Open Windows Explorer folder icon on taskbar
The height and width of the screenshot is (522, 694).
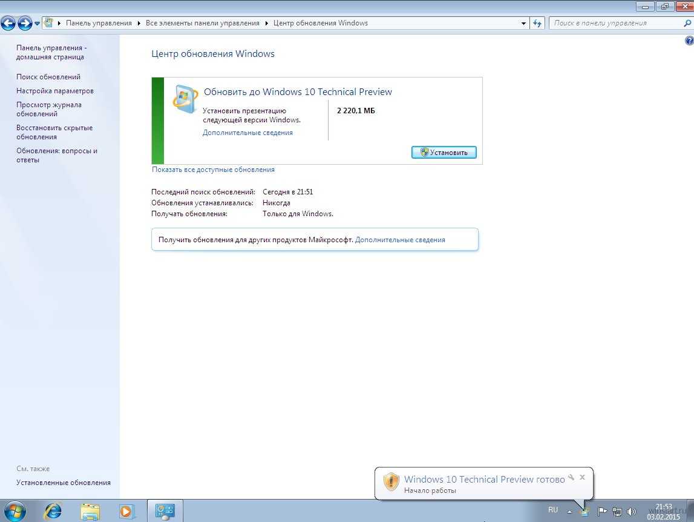coord(90,511)
